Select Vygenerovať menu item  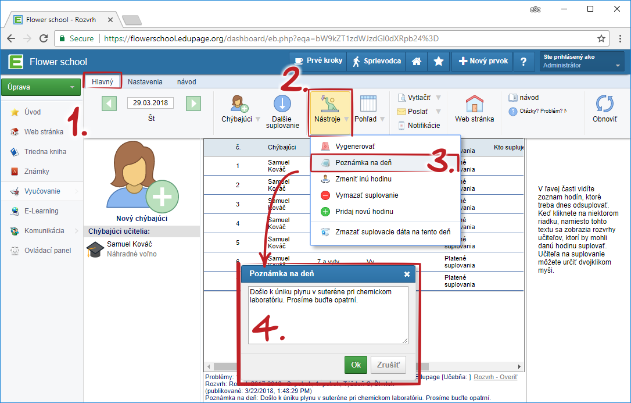tap(386, 147)
